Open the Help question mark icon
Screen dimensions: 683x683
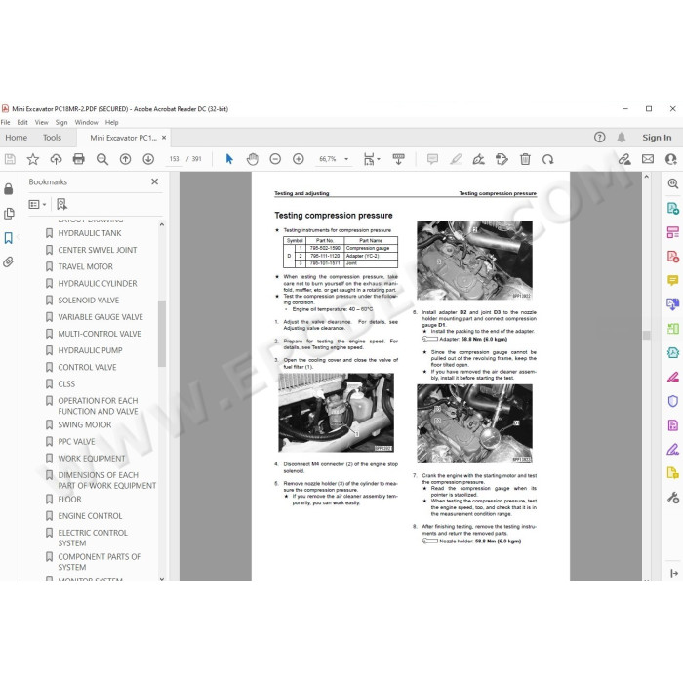[x=600, y=138]
